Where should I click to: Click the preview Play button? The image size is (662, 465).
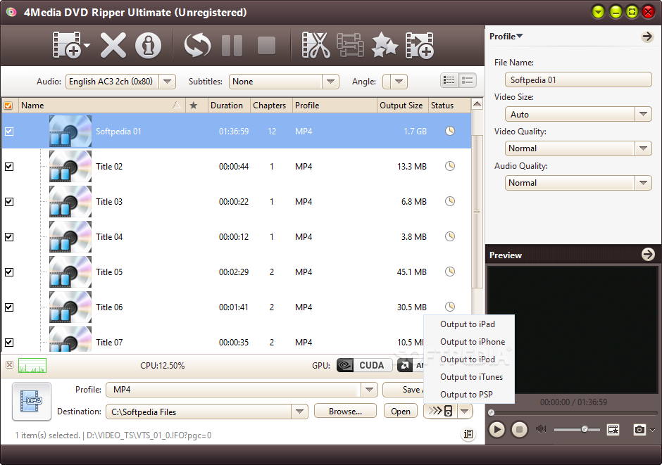click(497, 430)
